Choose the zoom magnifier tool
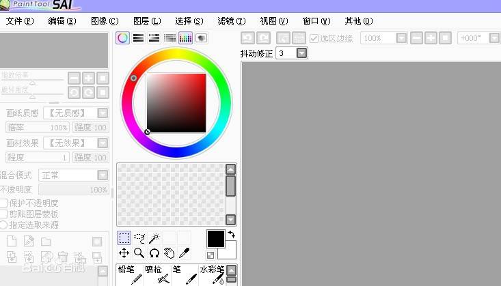 click(139, 253)
